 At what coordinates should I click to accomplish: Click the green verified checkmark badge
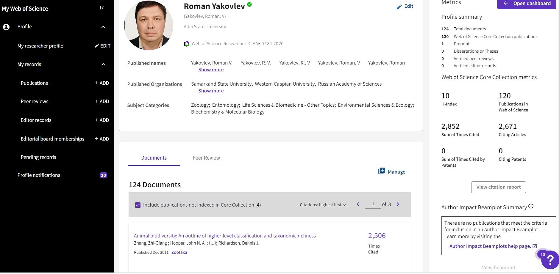(249, 4)
